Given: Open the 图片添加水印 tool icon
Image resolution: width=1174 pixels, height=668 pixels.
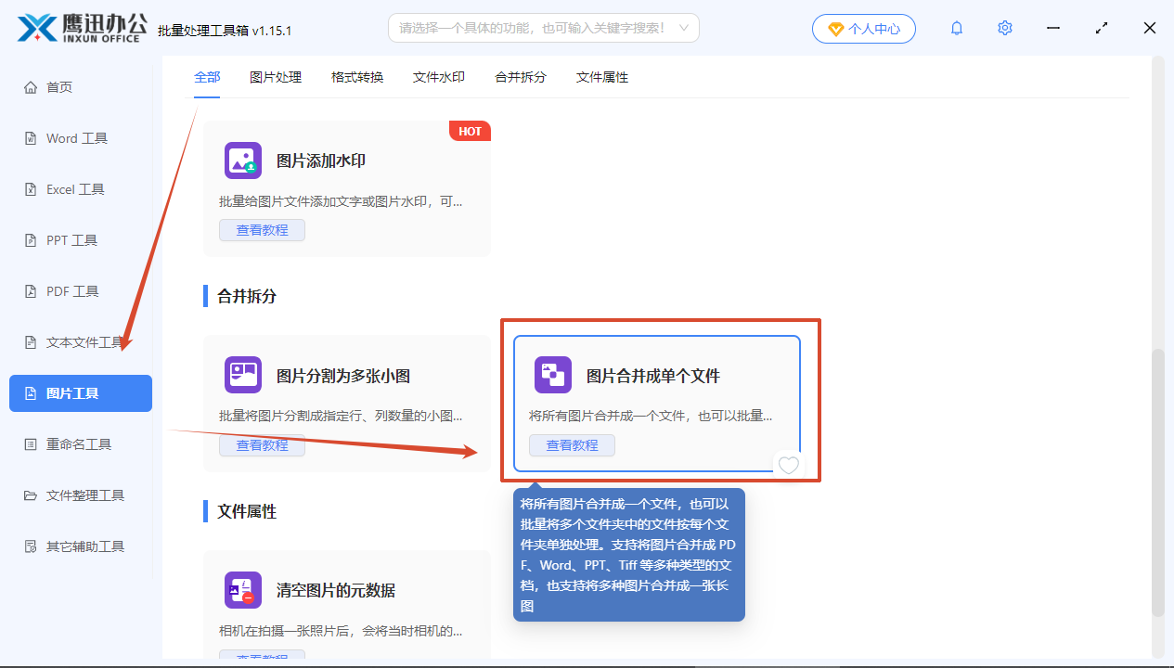Looking at the screenshot, I should [243, 161].
